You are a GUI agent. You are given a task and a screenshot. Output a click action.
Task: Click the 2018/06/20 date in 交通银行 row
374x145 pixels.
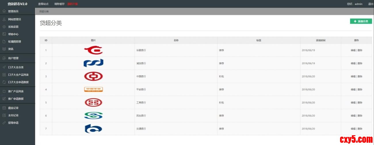pos(308,129)
